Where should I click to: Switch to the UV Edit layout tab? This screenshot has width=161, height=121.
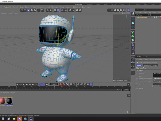pos(114,4)
